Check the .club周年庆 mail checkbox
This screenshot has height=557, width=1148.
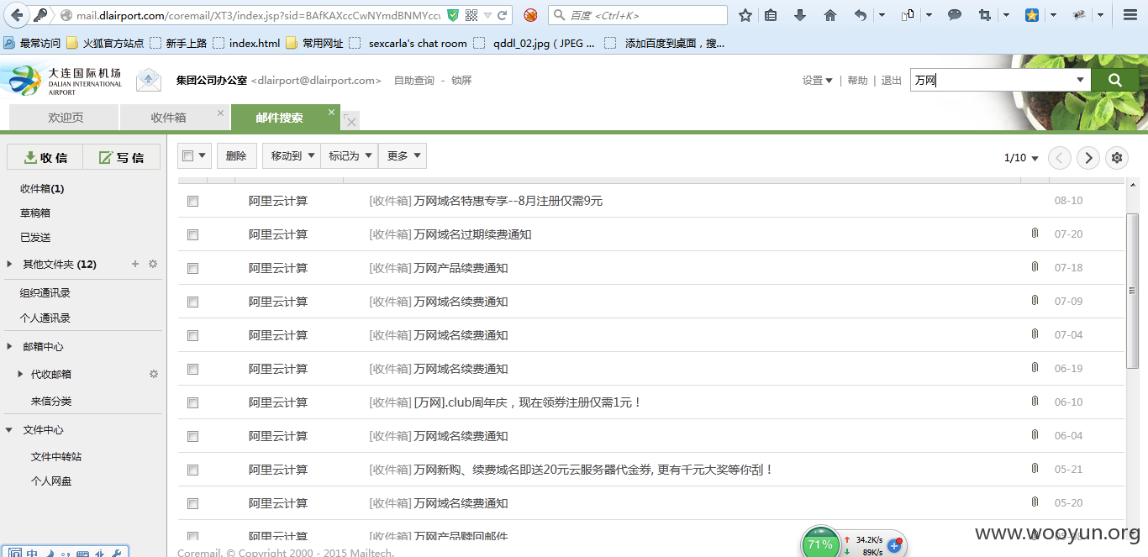192,402
